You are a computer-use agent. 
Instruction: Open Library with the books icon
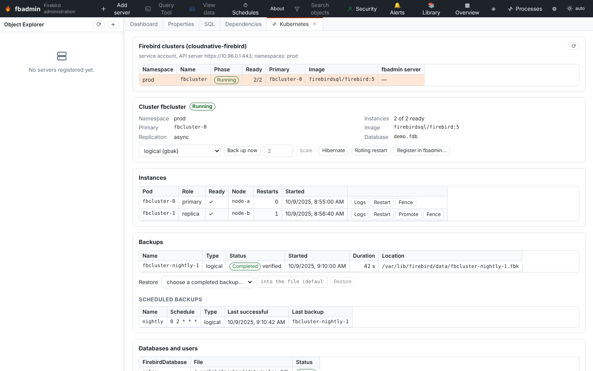pos(431,9)
